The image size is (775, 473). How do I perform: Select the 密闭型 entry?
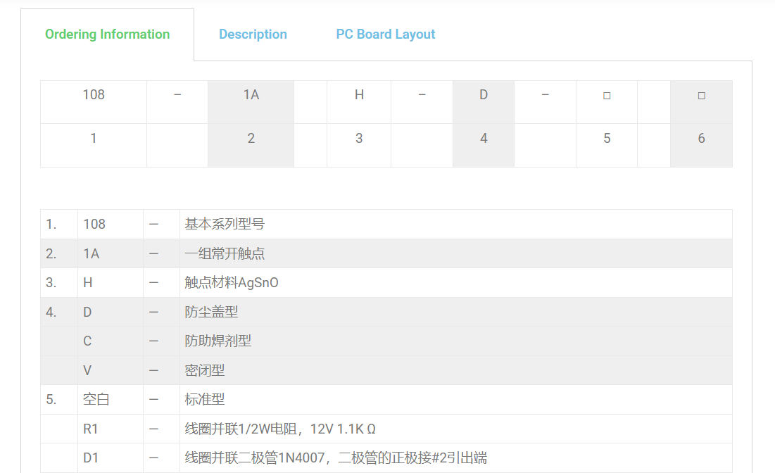(205, 370)
